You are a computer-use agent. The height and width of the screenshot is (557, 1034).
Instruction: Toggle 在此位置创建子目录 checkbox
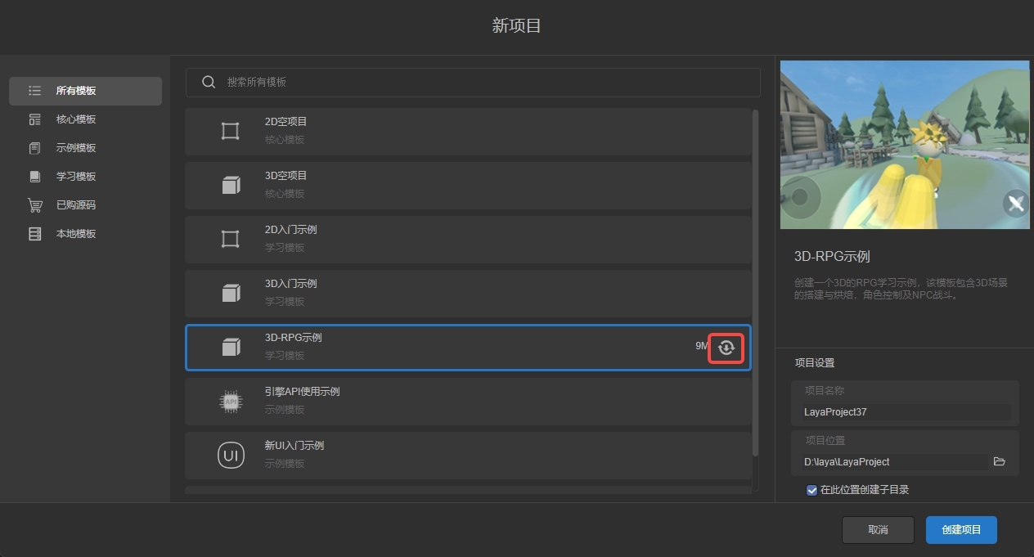tap(811, 490)
